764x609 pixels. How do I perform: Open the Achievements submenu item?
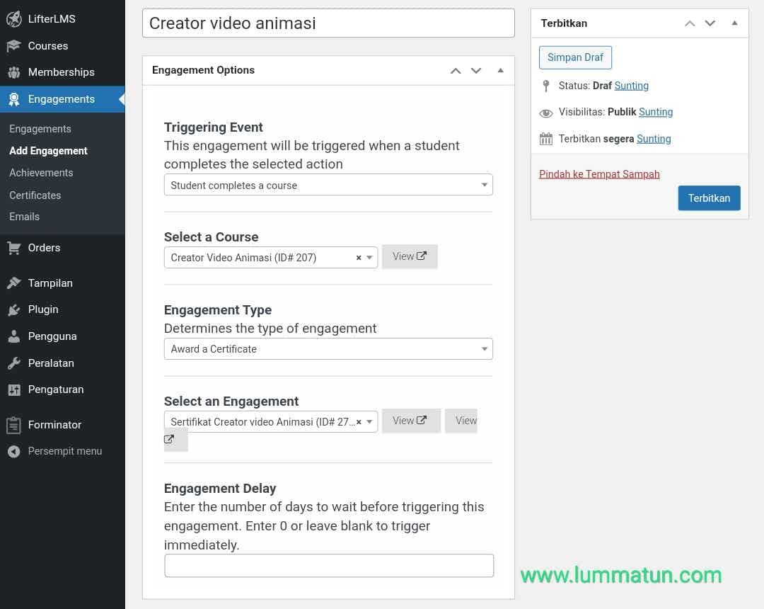pos(41,173)
